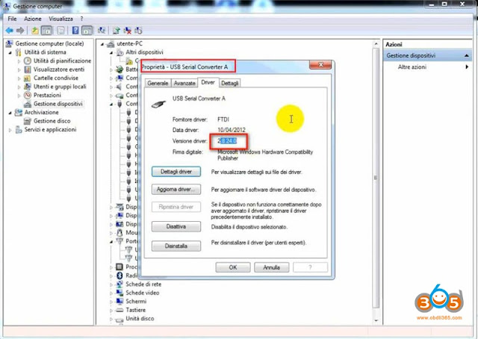Click the Schermi monitor icon
478x339 pixels.
pyautogui.click(x=119, y=301)
